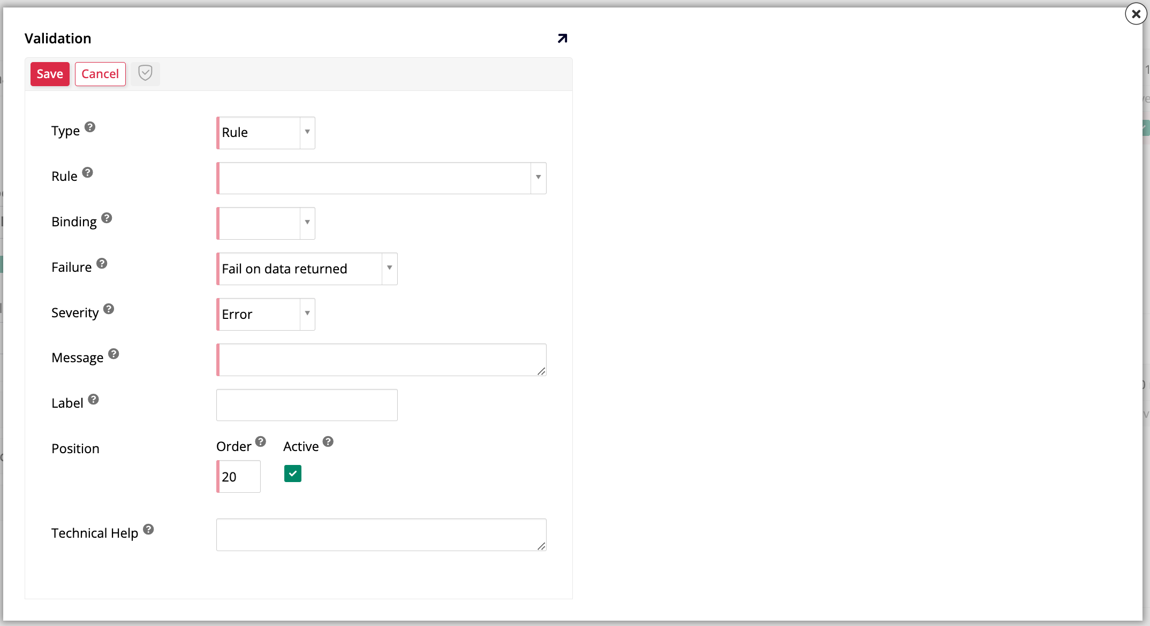Show help for the Order field
Viewport: 1150px width, 626px height.
(261, 442)
